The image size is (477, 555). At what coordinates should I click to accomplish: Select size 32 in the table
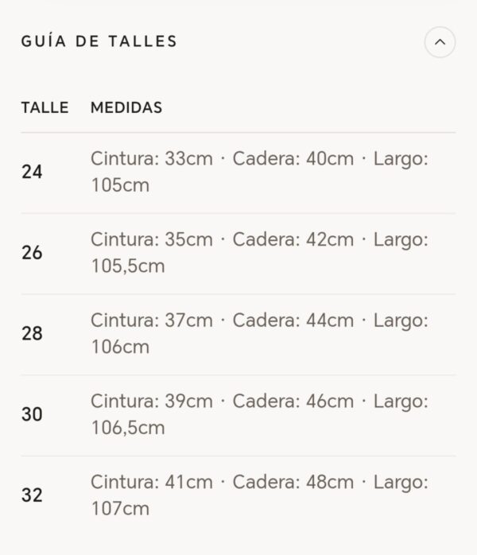32,495
